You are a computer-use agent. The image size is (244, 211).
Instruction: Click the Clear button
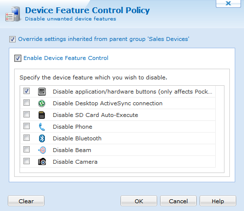26,201
